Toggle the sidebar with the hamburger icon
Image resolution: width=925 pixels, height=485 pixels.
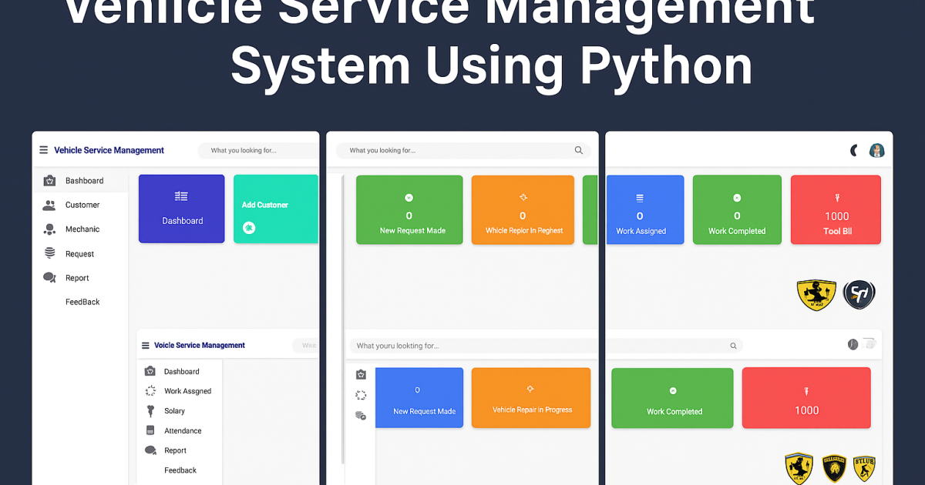42,150
